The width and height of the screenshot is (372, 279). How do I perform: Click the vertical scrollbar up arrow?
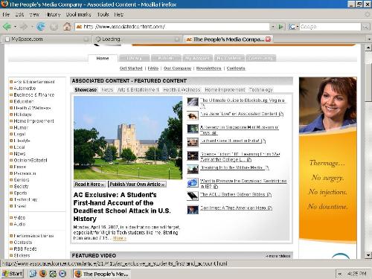[x=368, y=47]
